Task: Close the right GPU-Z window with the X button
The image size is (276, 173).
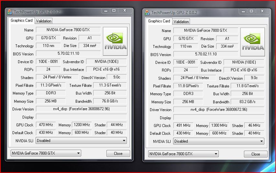Action: [262, 11]
